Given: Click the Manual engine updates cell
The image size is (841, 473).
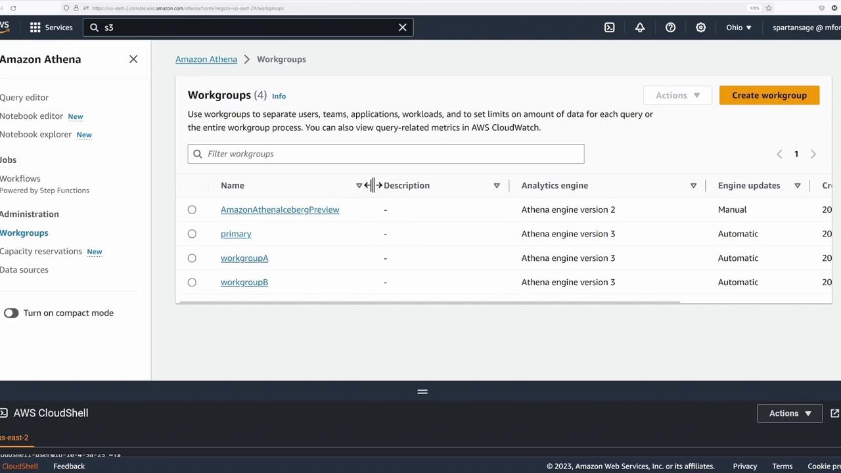Looking at the screenshot, I should click(x=733, y=210).
